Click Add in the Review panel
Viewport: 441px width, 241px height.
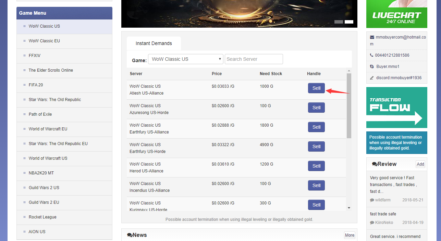point(420,164)
